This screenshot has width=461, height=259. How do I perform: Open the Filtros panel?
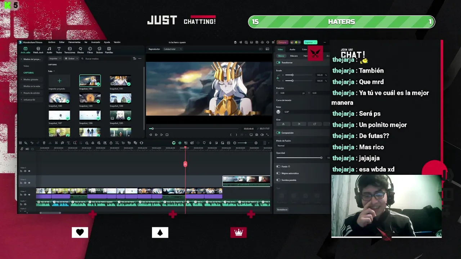[90, 50]
